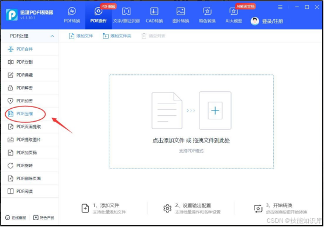Select PDF压缩 in the sidebar
324x227 pixels.
(30, 113)
